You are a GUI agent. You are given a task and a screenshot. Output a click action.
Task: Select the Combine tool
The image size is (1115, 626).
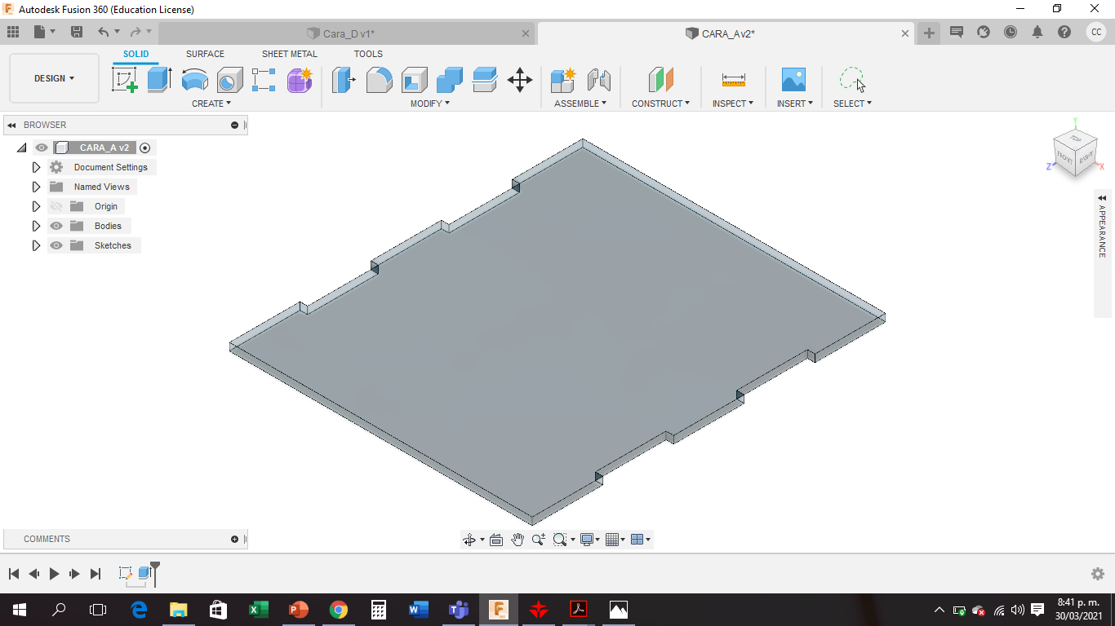click(x=449, y=80)
